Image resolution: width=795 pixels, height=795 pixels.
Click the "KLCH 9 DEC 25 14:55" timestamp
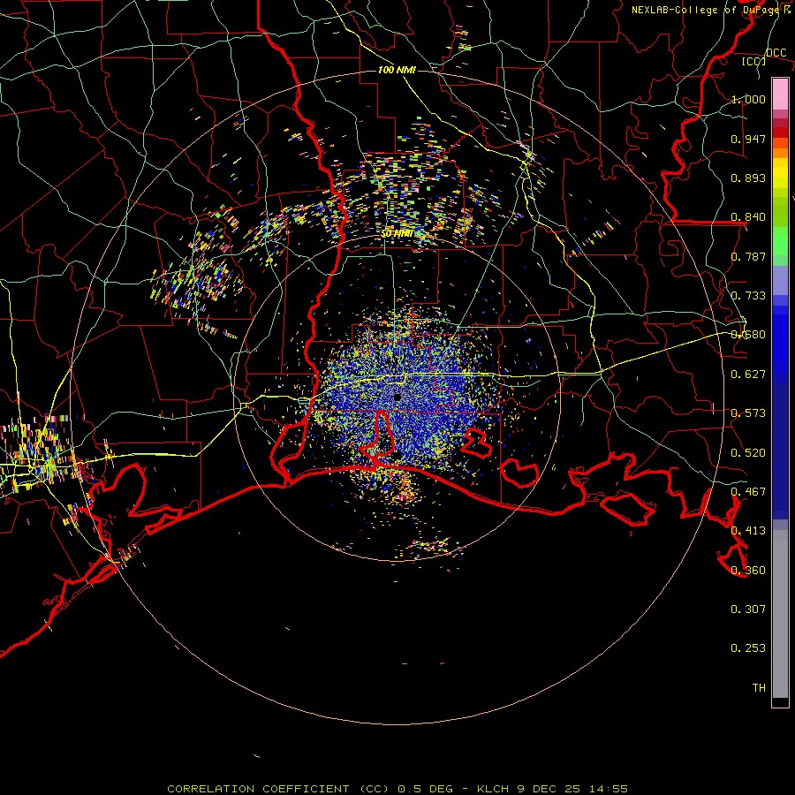point(552,789)
